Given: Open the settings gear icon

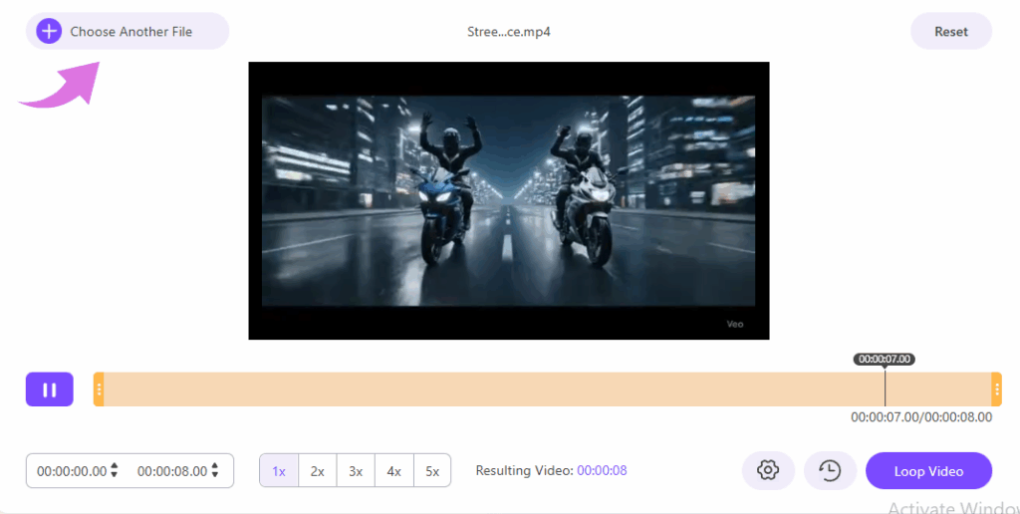Looking at the screenshot, I should click(767, 470).
